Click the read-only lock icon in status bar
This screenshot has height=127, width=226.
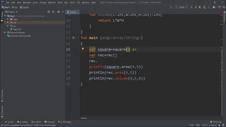pyautogui.click(x=219, y=125)
